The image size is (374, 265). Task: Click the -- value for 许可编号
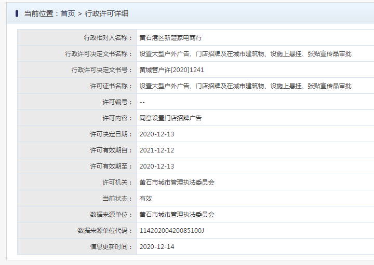(x=142, y=102)
